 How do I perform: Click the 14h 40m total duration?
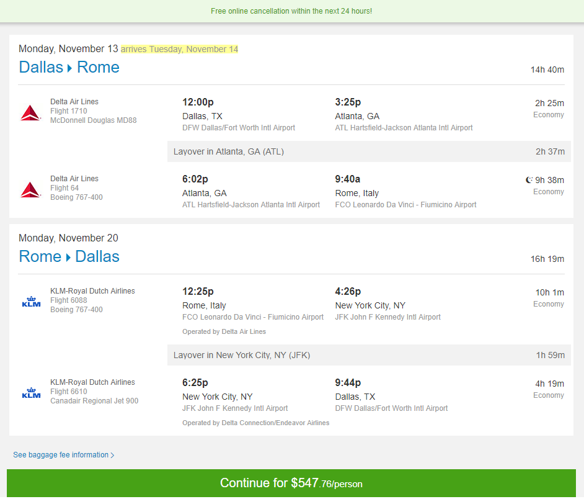(547, 70)
